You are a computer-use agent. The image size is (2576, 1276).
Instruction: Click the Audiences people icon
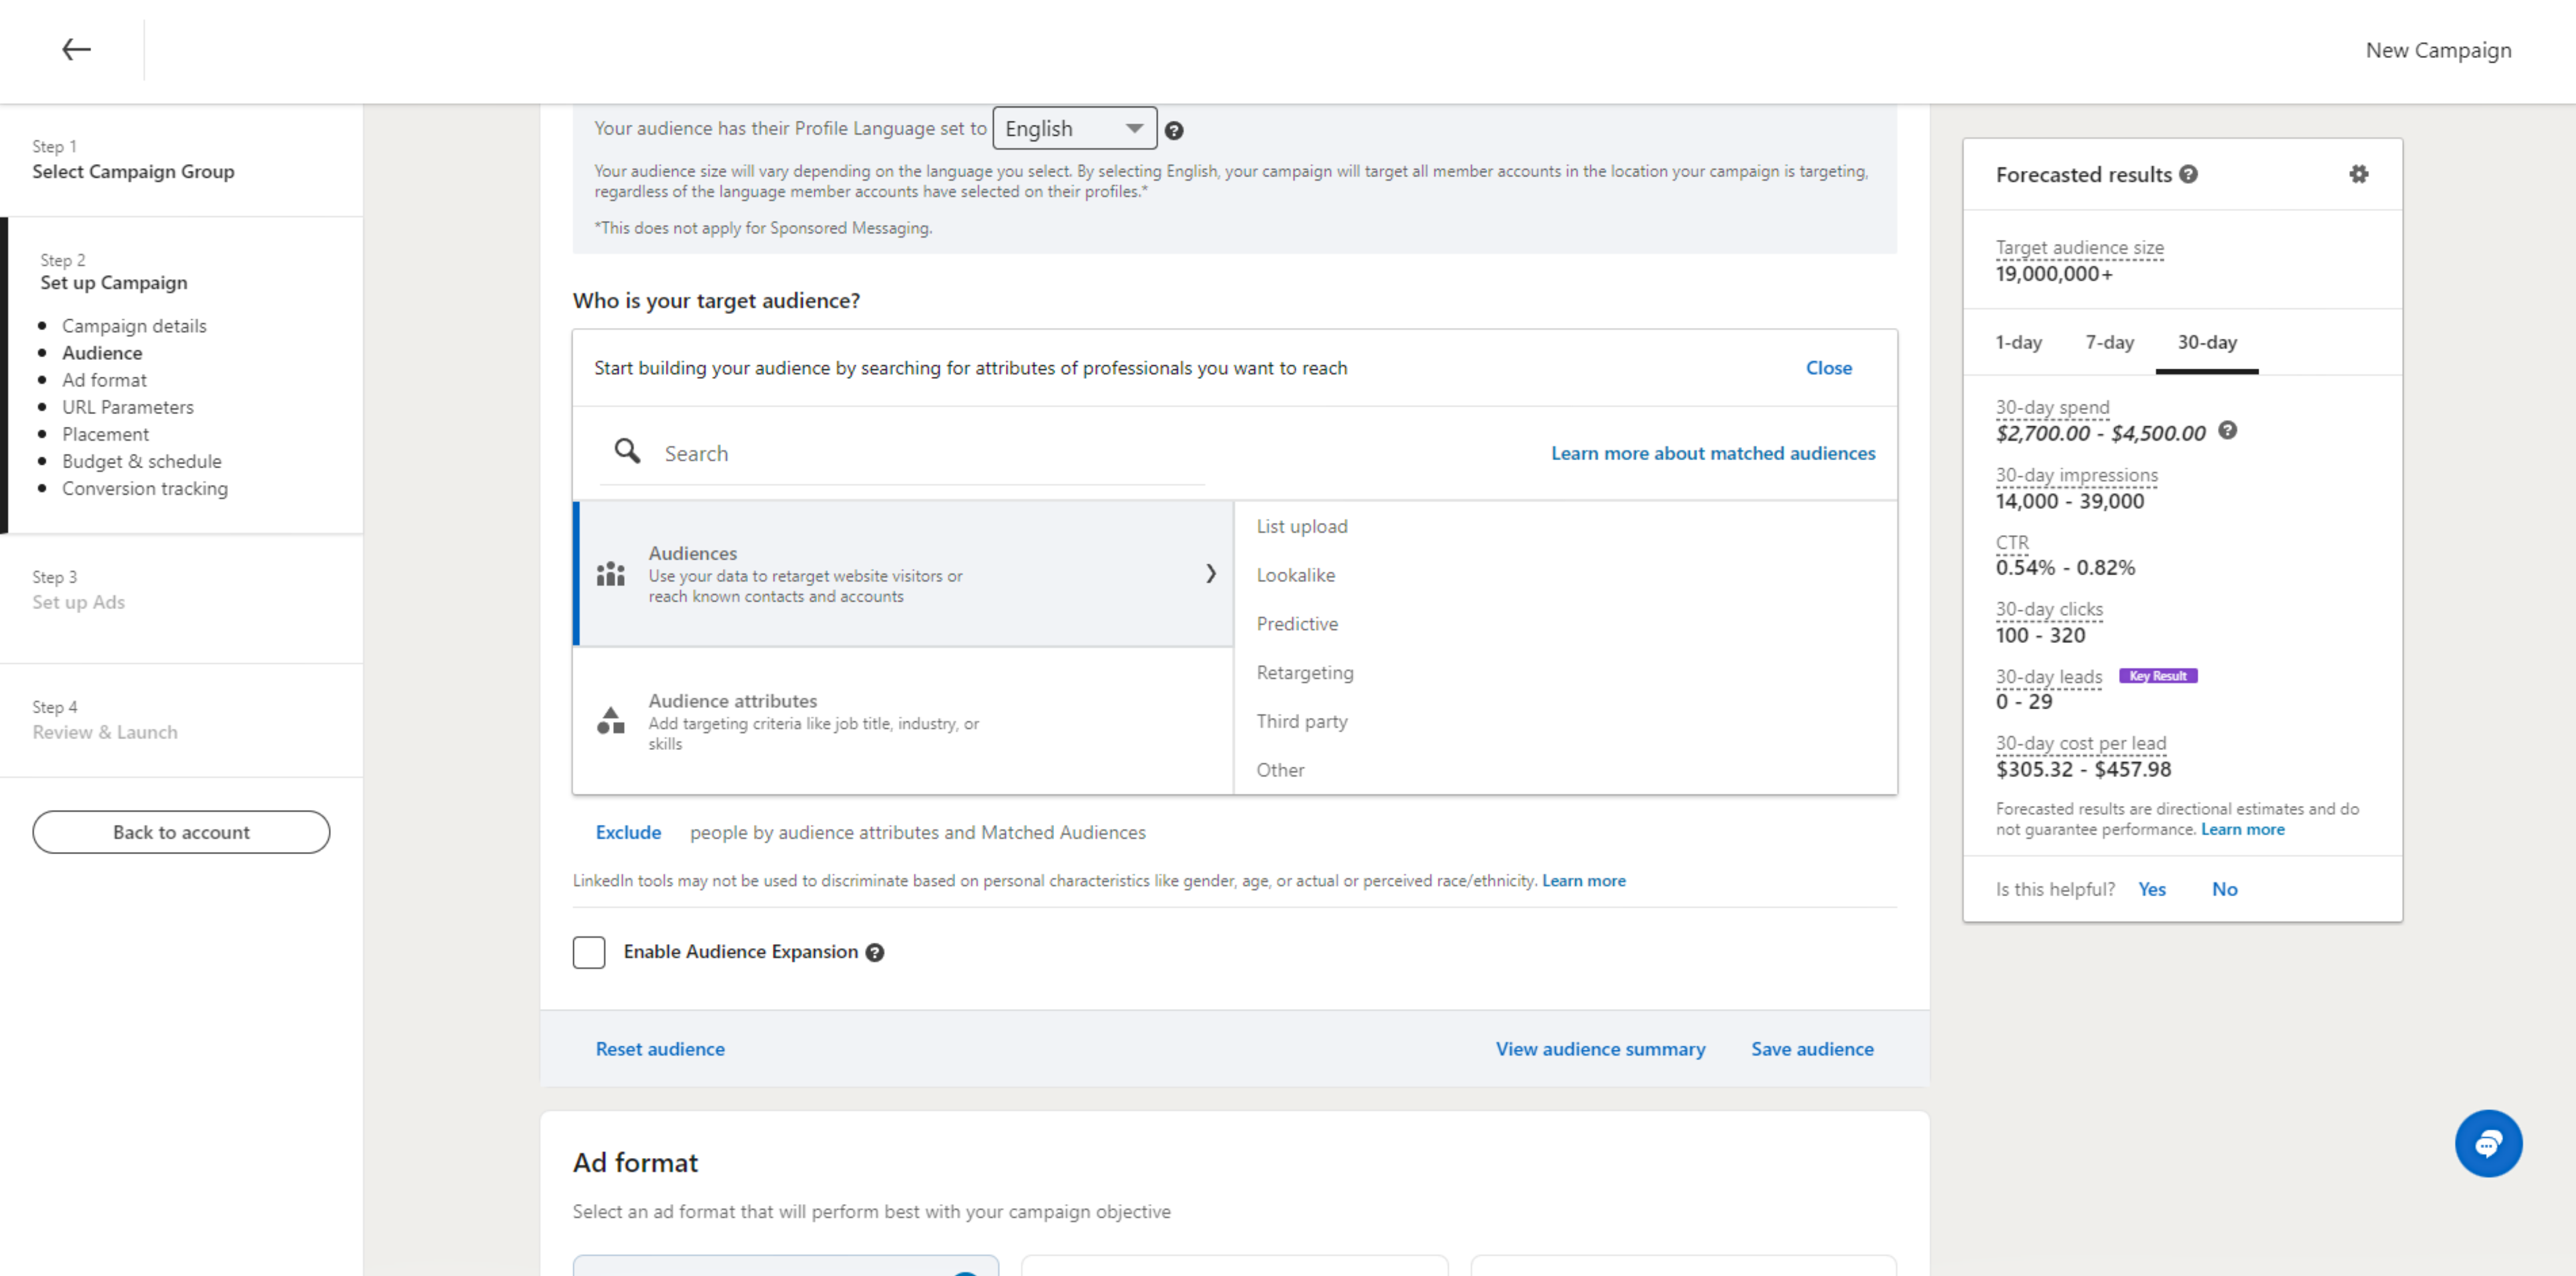[610, 573]
